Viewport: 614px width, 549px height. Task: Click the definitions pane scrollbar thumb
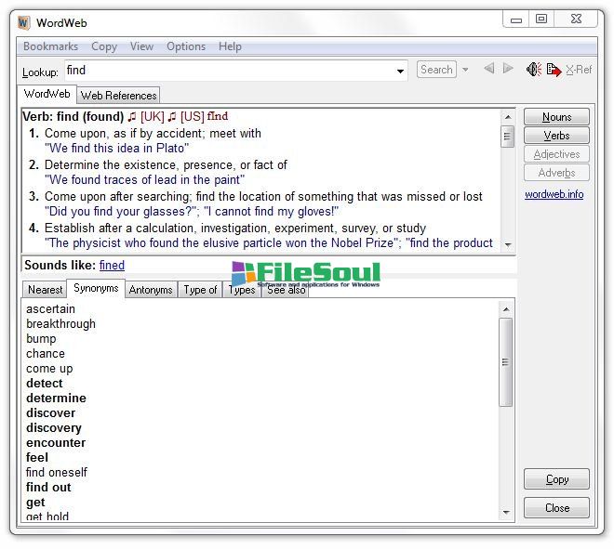(x=508, y=136)
